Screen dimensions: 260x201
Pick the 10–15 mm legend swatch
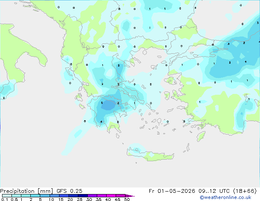(x=54, y=196)
